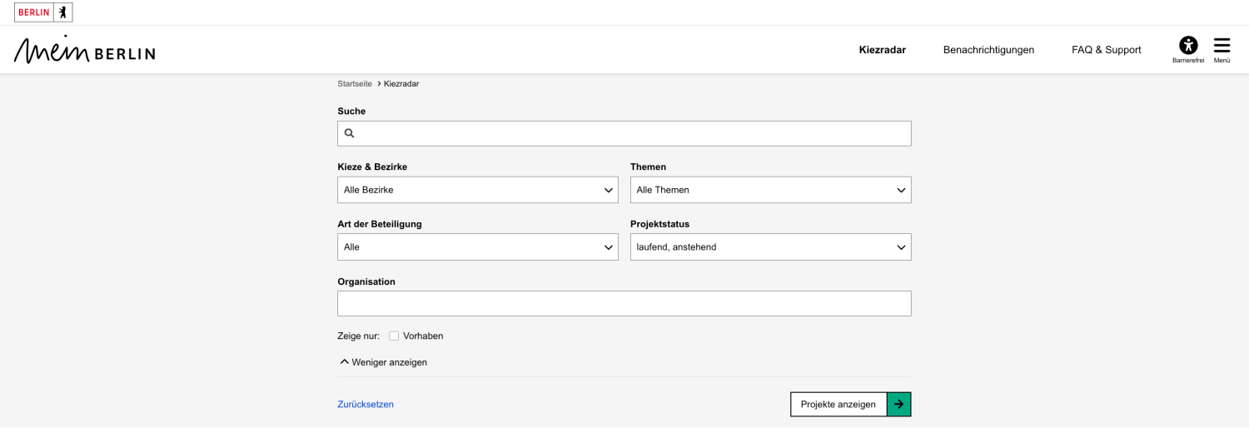Click the up chevron beside Weniger anzeigen
The image size is (1249, 428).
[345, 362]
